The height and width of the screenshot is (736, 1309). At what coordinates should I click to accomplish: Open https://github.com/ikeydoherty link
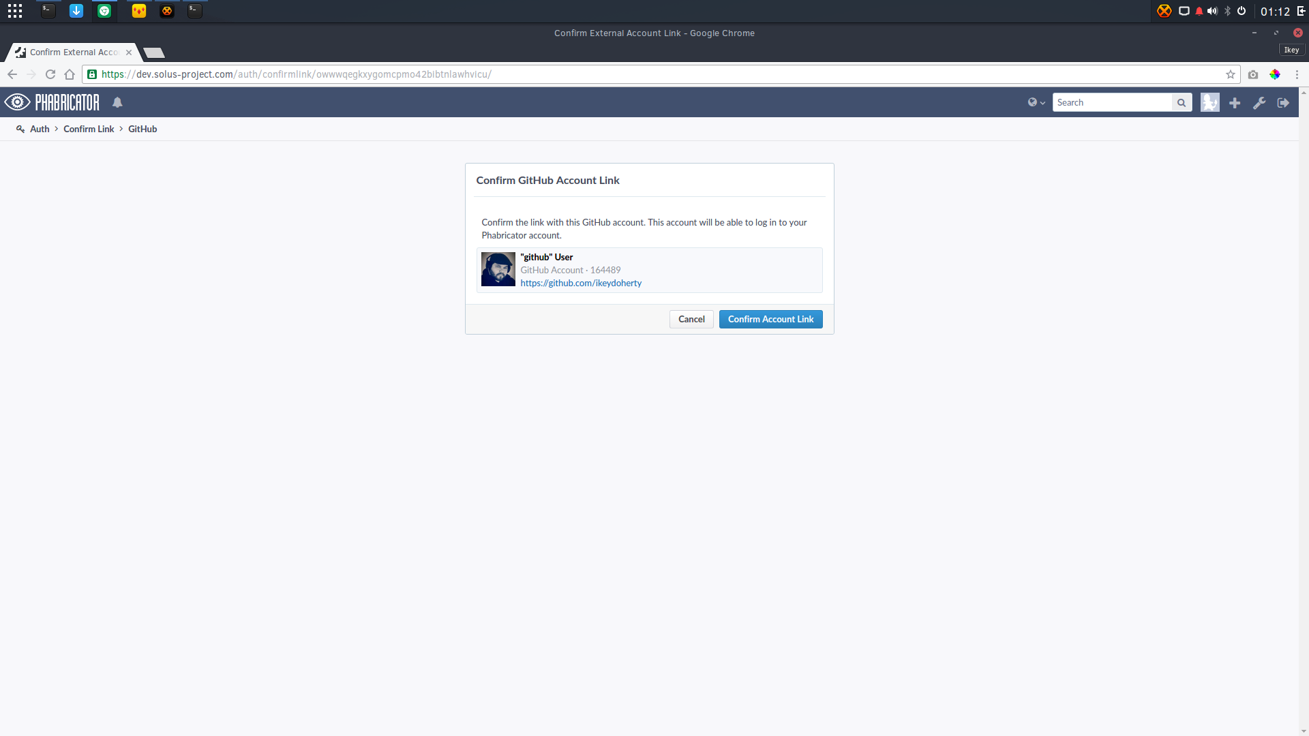pyautogui.click(x=581, y=283)
